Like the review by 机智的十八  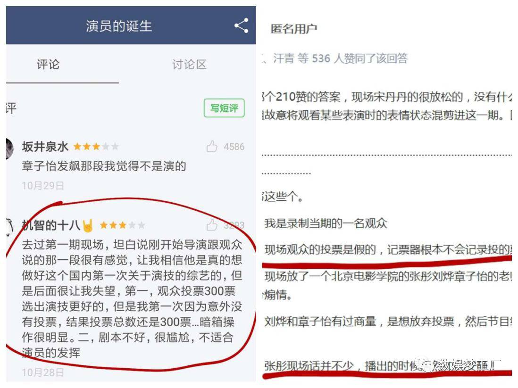(x=212, y=225)
